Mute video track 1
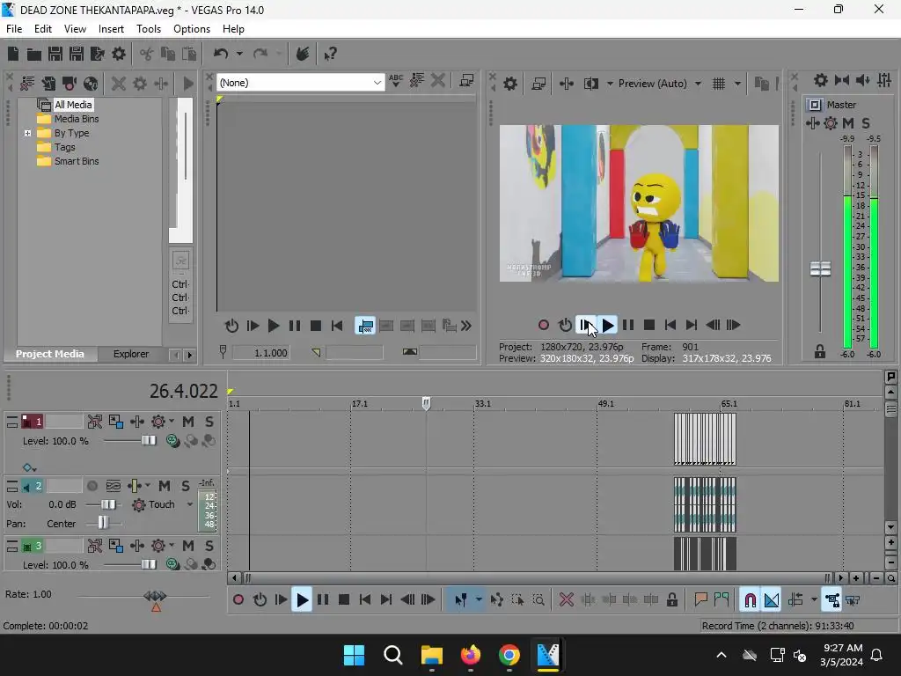901x676 pixels. pyautogui.click(x=188, y=422)
